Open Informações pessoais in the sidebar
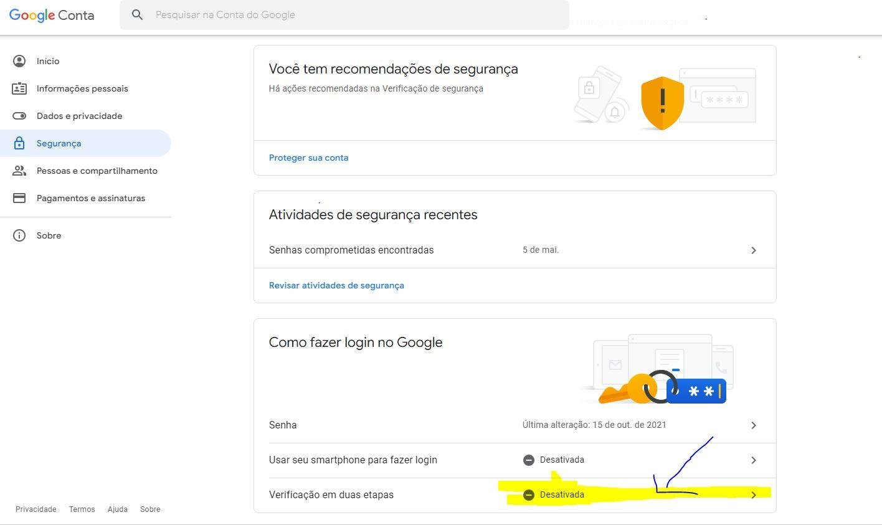882x525 pixels. (x=85, y=88)
